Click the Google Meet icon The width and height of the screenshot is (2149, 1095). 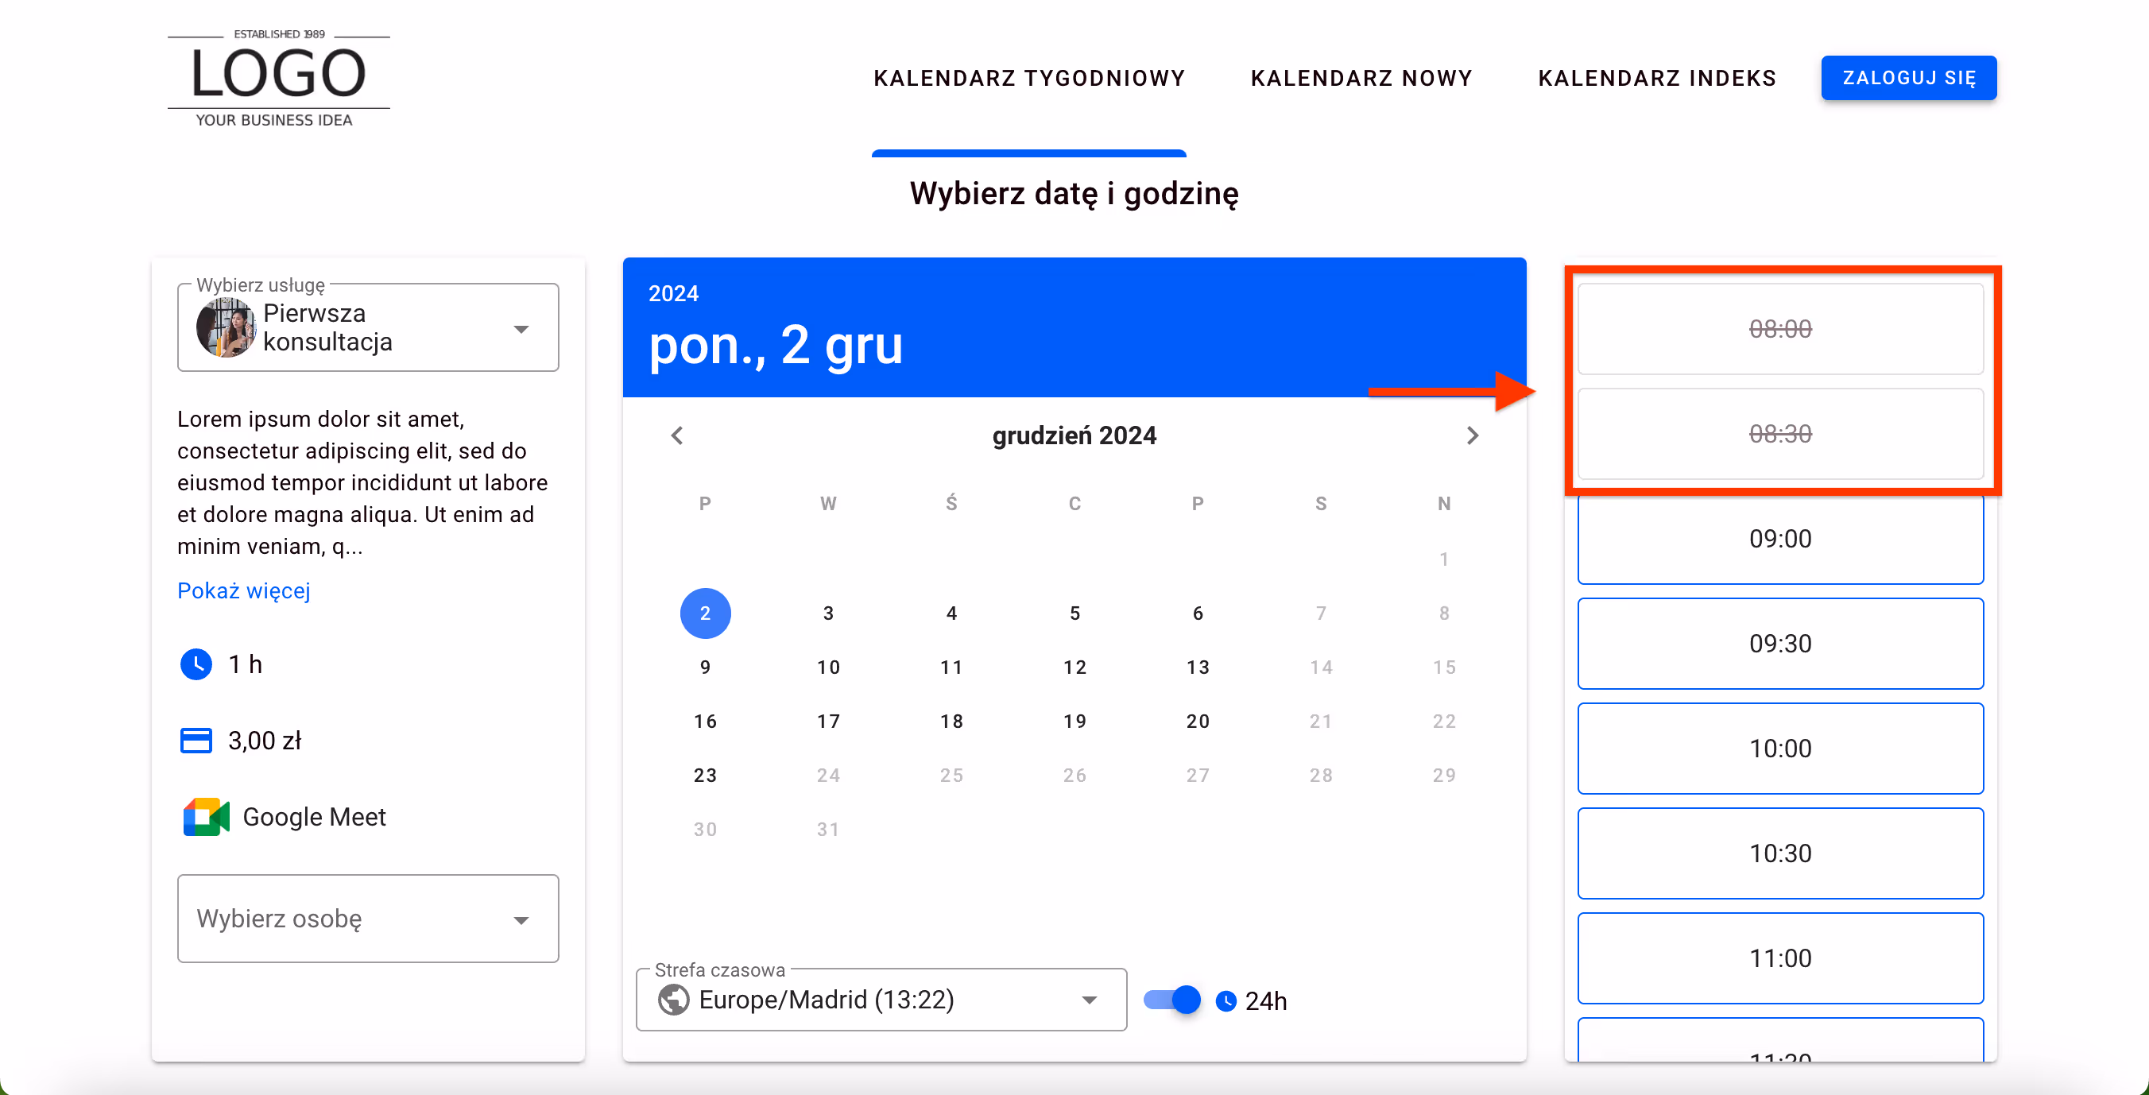coord(205,818)
